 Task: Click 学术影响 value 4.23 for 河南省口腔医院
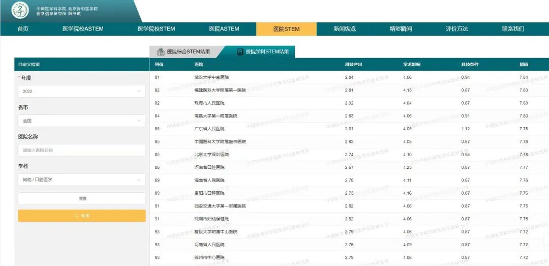coord(407,167)
